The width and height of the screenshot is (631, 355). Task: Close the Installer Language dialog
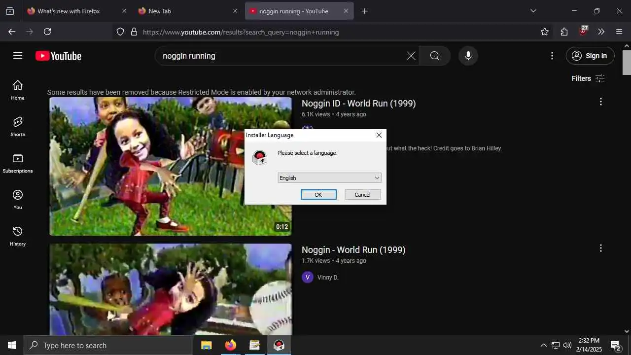(379, 135)
